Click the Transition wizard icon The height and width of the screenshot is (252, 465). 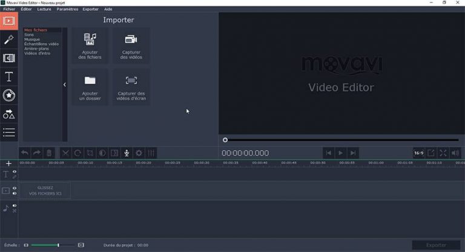click(x=114, y=153)
